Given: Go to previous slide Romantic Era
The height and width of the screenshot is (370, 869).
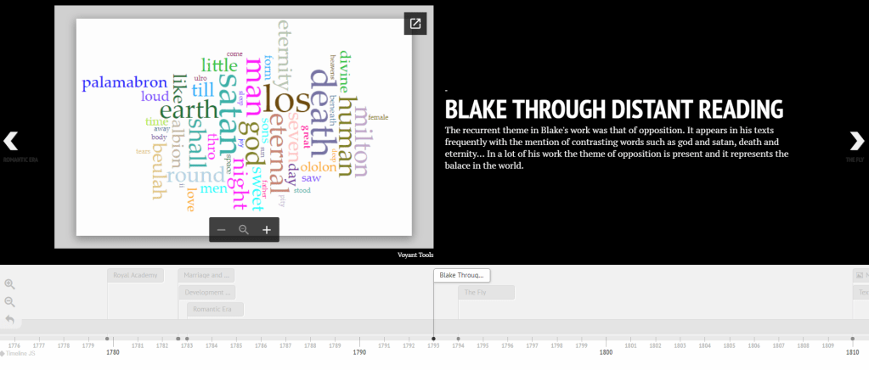Looking at the screenshot, I should click(x=11, y=141).
